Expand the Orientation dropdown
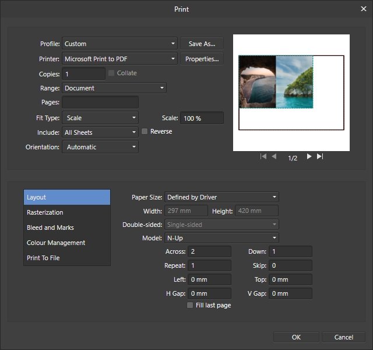Image resolution: width=373 pixels, height=350 pixels. tap(100, 147)
